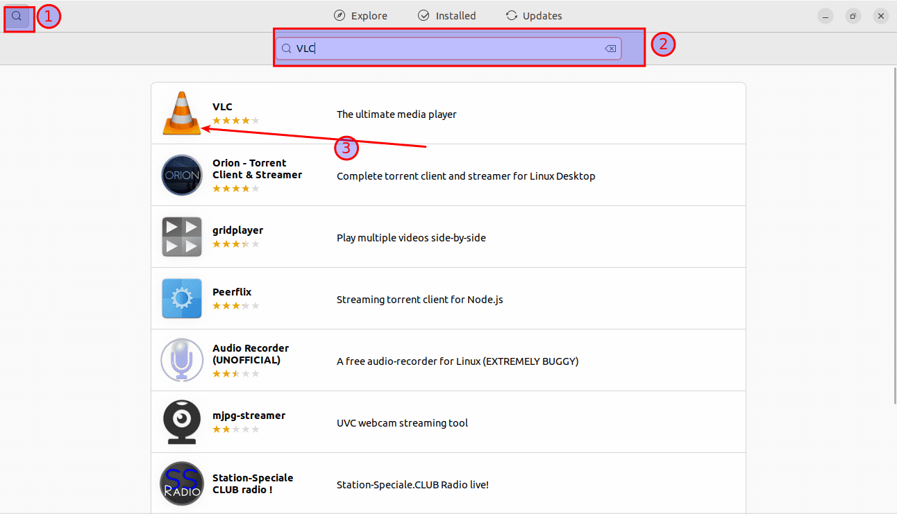Click the star rating under gridplayer
The width and height of the screenshot is (897, 514).
coord(236,244)
